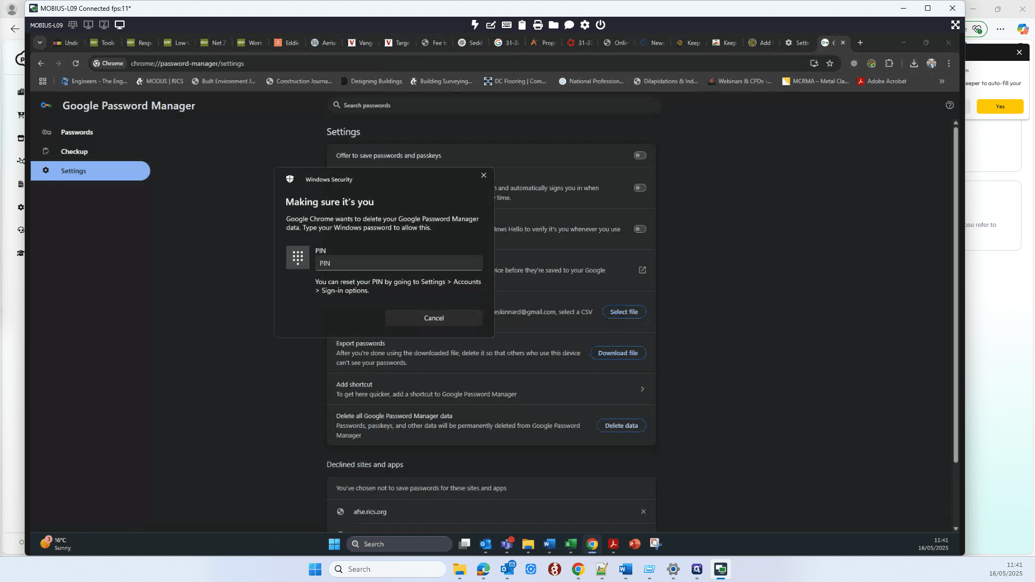
Task: Click the printer icon in remote toolbar
Action: click(x=537, y=25)
